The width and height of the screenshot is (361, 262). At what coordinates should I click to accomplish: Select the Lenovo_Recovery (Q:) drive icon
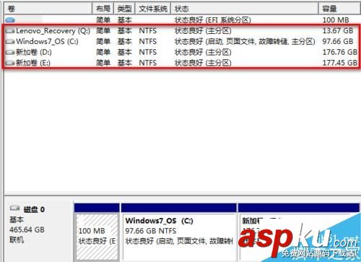pyautogui.click(x=10, y=31)
